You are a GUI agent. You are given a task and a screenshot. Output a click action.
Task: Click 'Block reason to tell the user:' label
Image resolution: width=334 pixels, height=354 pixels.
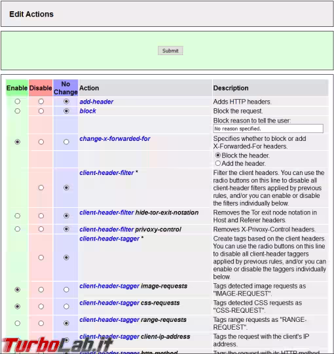tap(252, 121)
